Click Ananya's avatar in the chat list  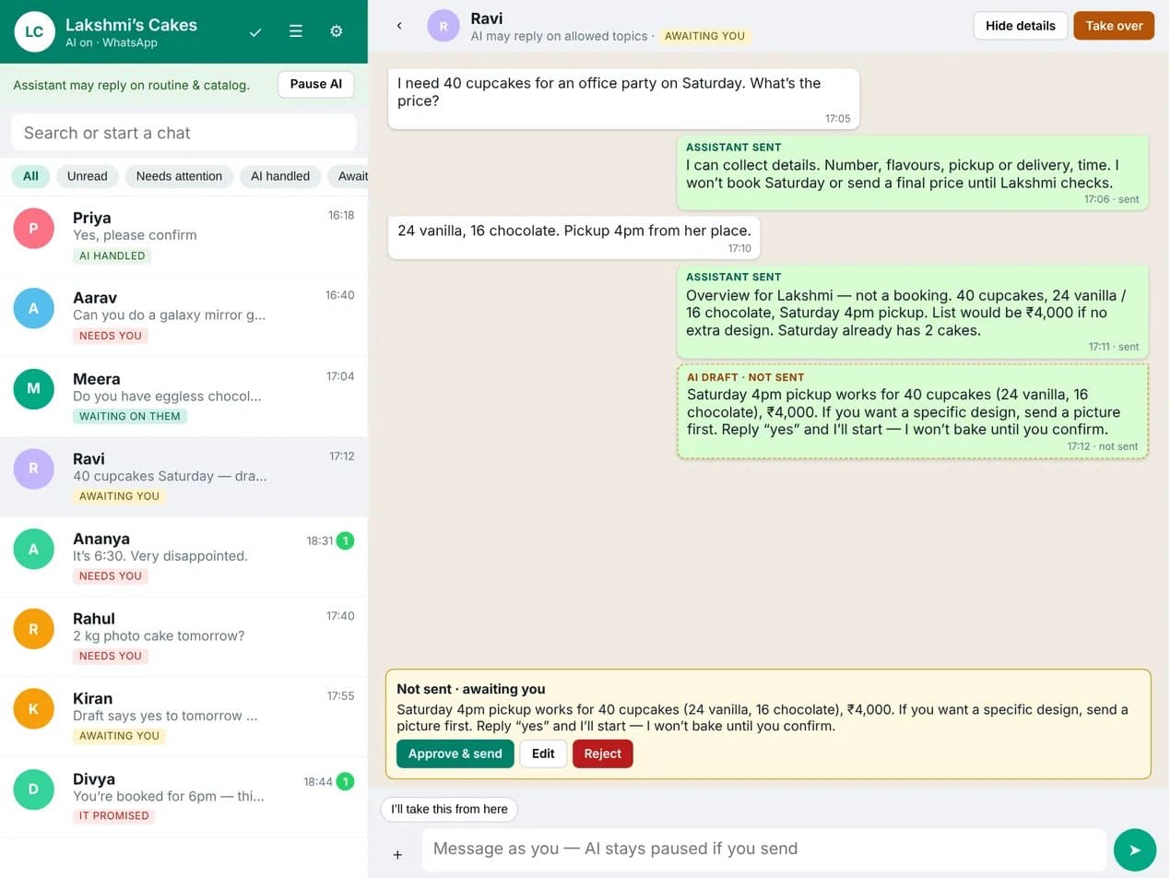click(34, 549)
